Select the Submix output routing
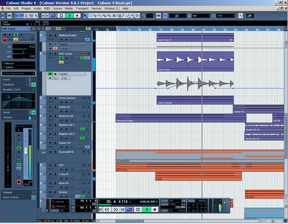This screenshot has width=288, height=224. [x=18, y=67]
